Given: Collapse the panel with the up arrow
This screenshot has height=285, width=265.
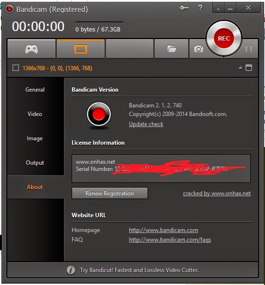Looking at the screenshot, I should [240, 68].
